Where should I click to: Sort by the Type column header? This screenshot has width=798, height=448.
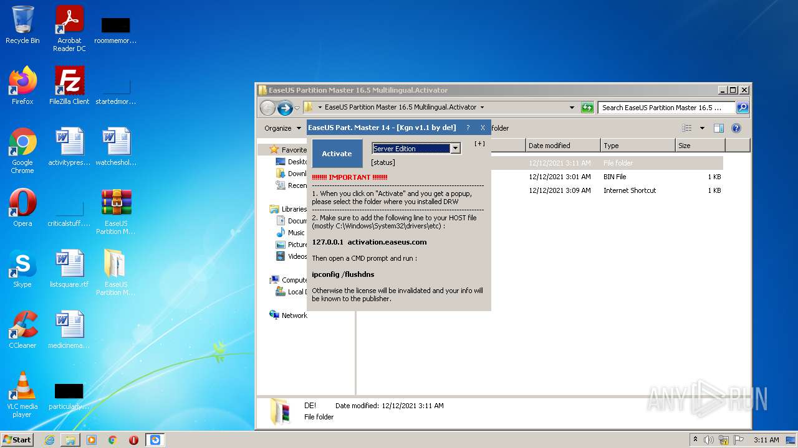638,146
